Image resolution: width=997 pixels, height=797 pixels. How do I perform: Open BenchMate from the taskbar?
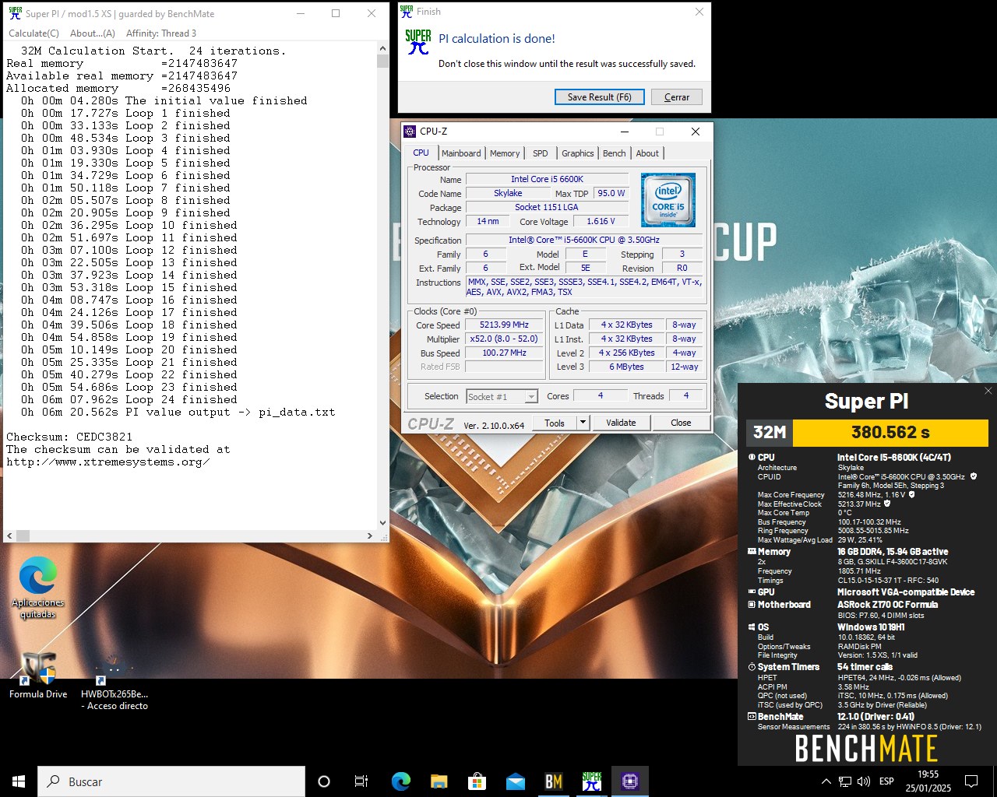coord(553,781)
